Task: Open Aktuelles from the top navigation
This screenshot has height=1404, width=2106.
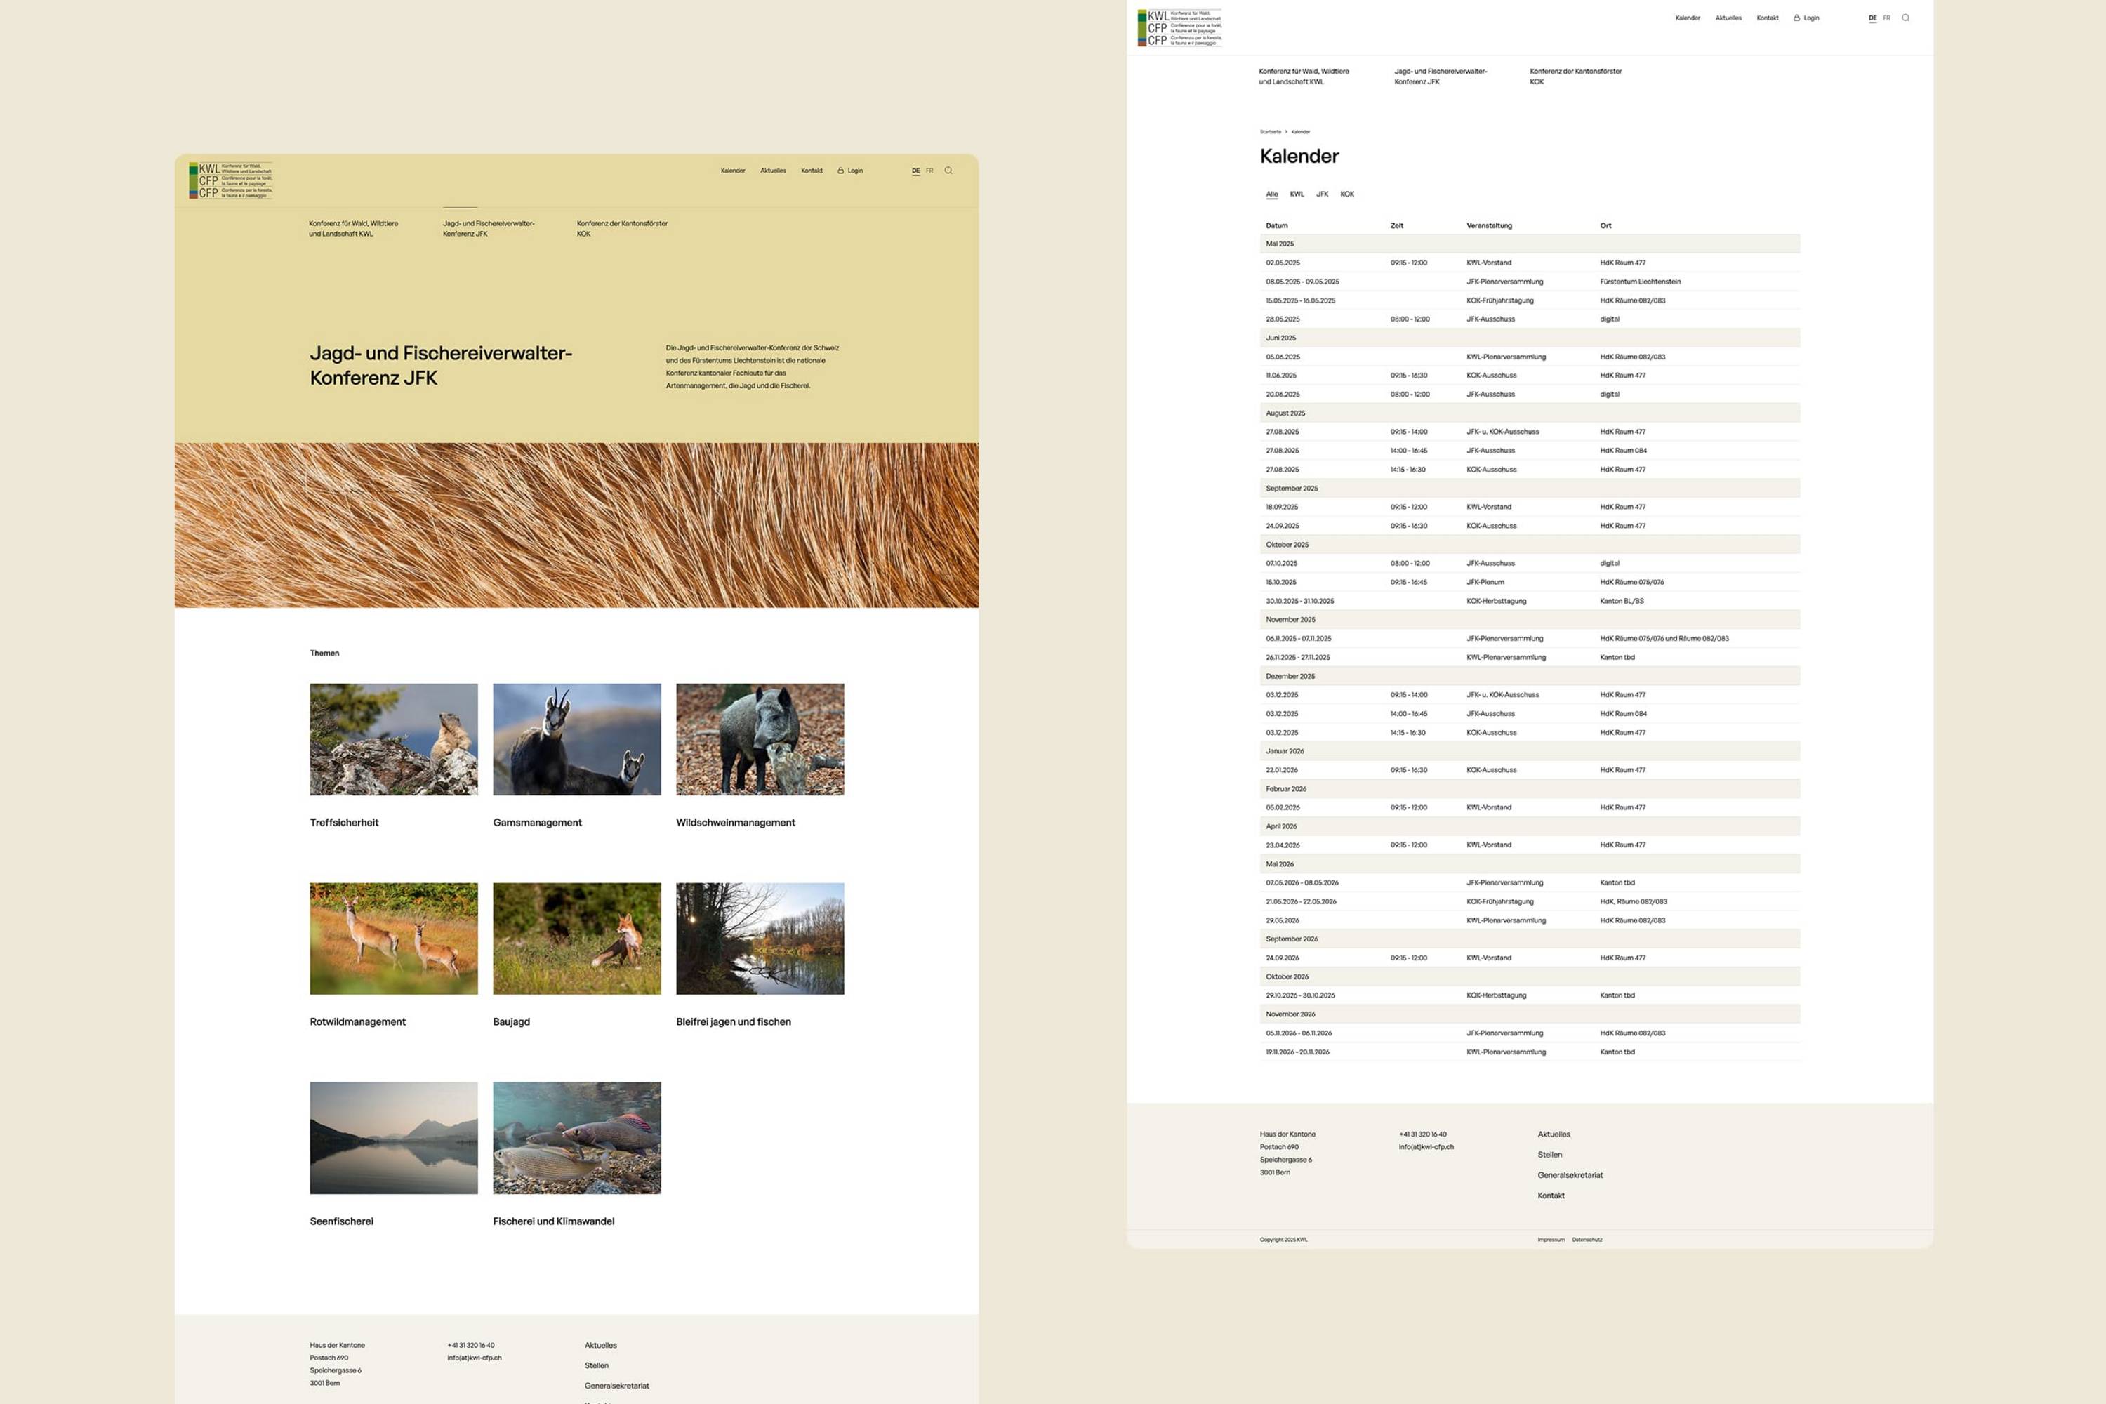Action: (x=1728, y=17)
